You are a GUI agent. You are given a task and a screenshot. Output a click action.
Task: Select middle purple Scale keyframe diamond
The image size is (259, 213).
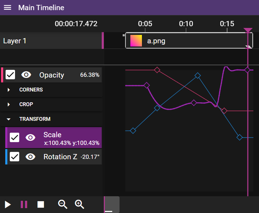point(194,103)
